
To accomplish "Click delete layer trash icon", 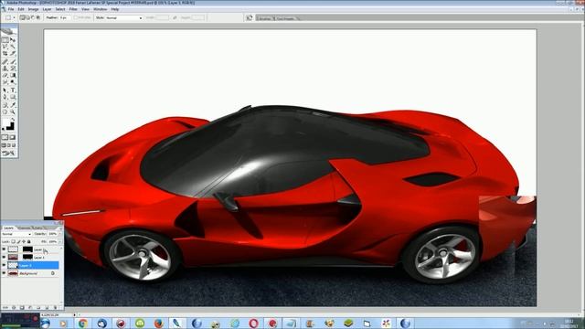I will pyautogui.click(x=55, y=308).
